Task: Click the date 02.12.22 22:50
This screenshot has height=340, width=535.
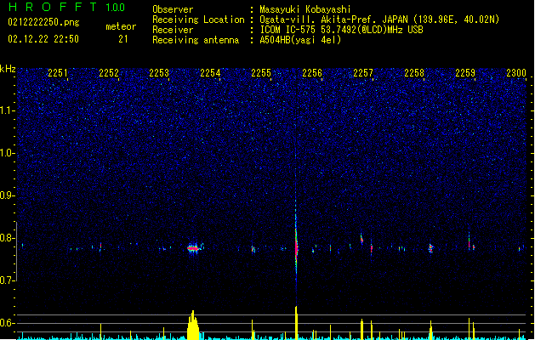Action: tap(43, 39)
